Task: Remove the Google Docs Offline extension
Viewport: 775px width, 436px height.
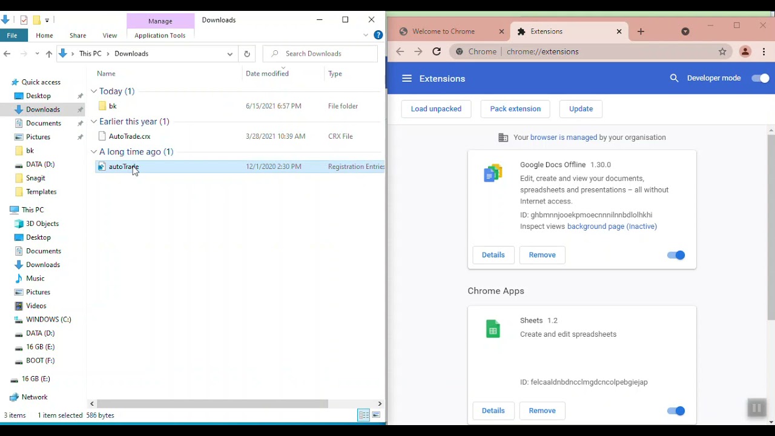Action: click(542, 255)
